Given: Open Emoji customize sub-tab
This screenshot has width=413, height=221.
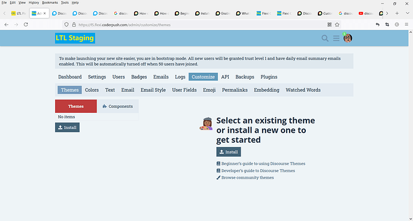Looking at the screenshot, I should (x=209, y=90).
